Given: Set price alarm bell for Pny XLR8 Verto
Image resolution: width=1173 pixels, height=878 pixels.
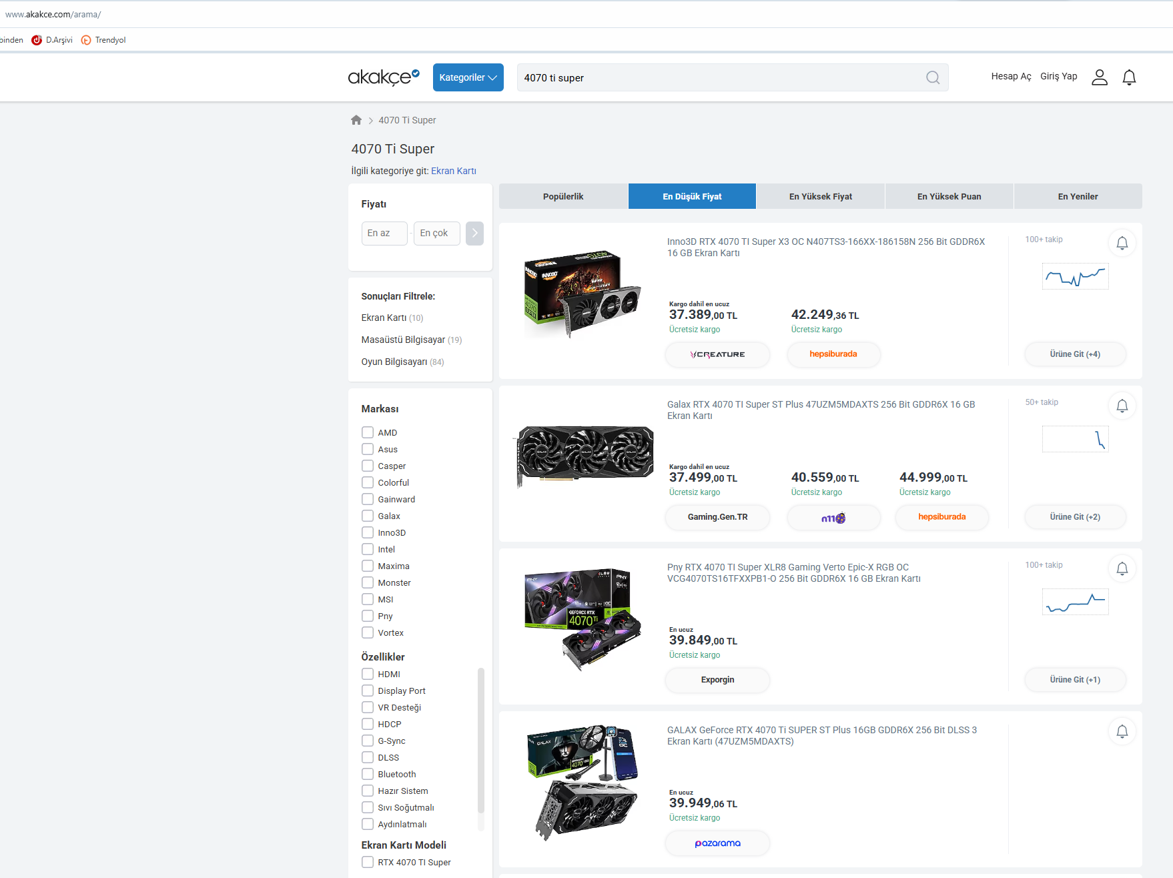Looking at the screenshot, I should click(x=1122, y=568).
